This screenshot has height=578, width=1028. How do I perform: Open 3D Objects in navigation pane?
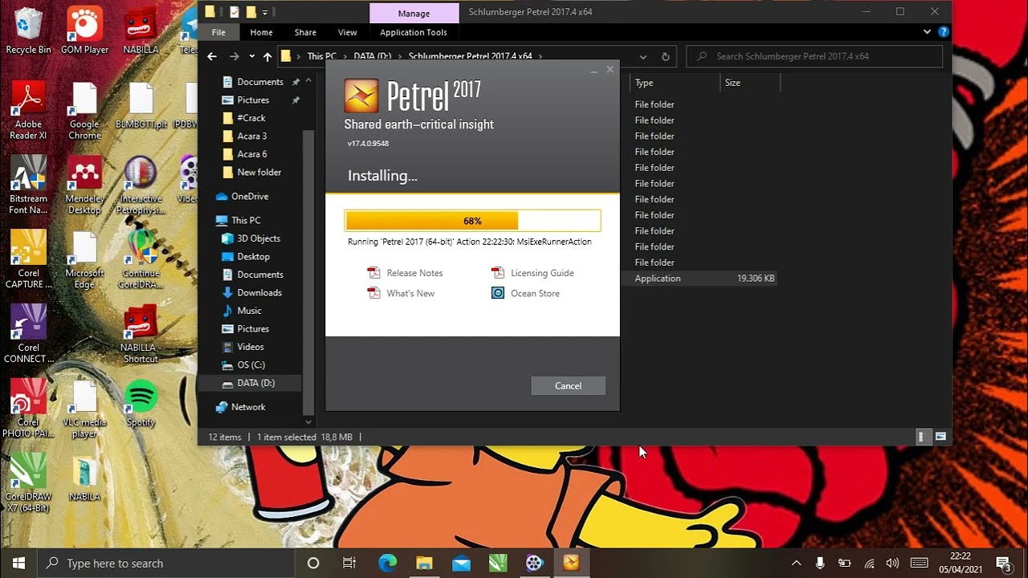pos(251,238)
